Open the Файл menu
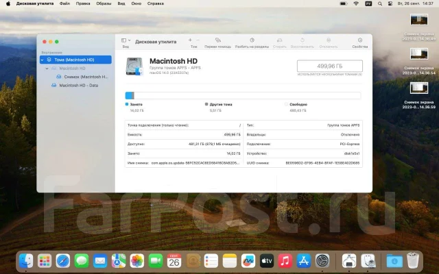The height and width of the screenshot is (274, 439). click(64, 3)
